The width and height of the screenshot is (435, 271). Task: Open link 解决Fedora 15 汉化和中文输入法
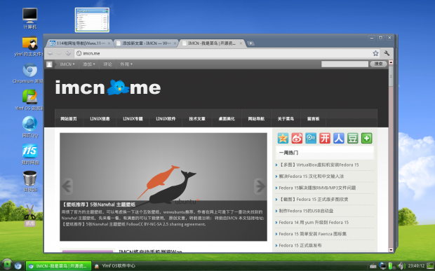tap(312, 176)
